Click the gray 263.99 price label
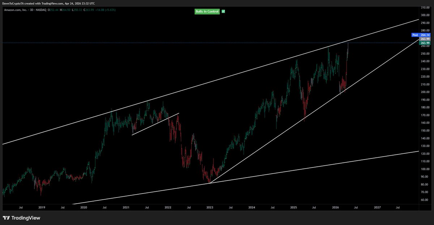434x225 pixels. [425, 39]
